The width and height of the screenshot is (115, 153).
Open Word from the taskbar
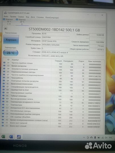(11, 137)
